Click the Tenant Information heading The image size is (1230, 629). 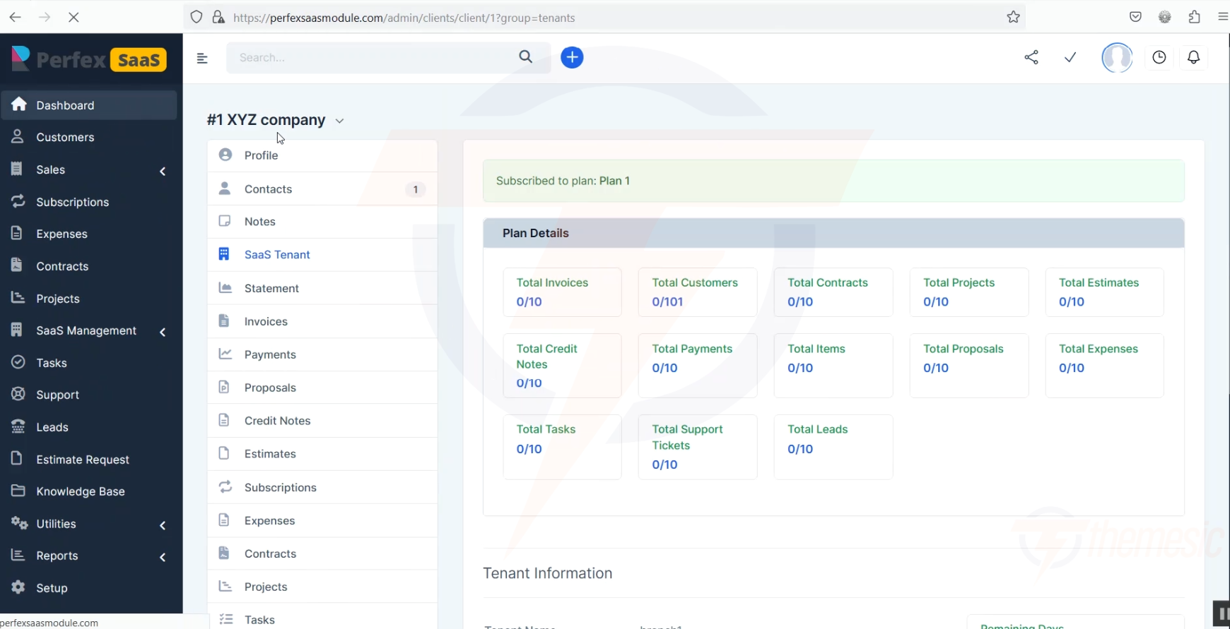click(x=548, y=573)
